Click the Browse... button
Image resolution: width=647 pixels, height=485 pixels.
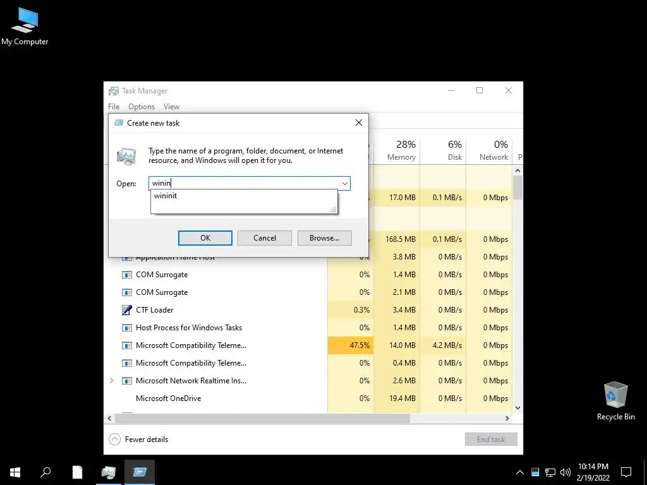[x=324, y=238]
